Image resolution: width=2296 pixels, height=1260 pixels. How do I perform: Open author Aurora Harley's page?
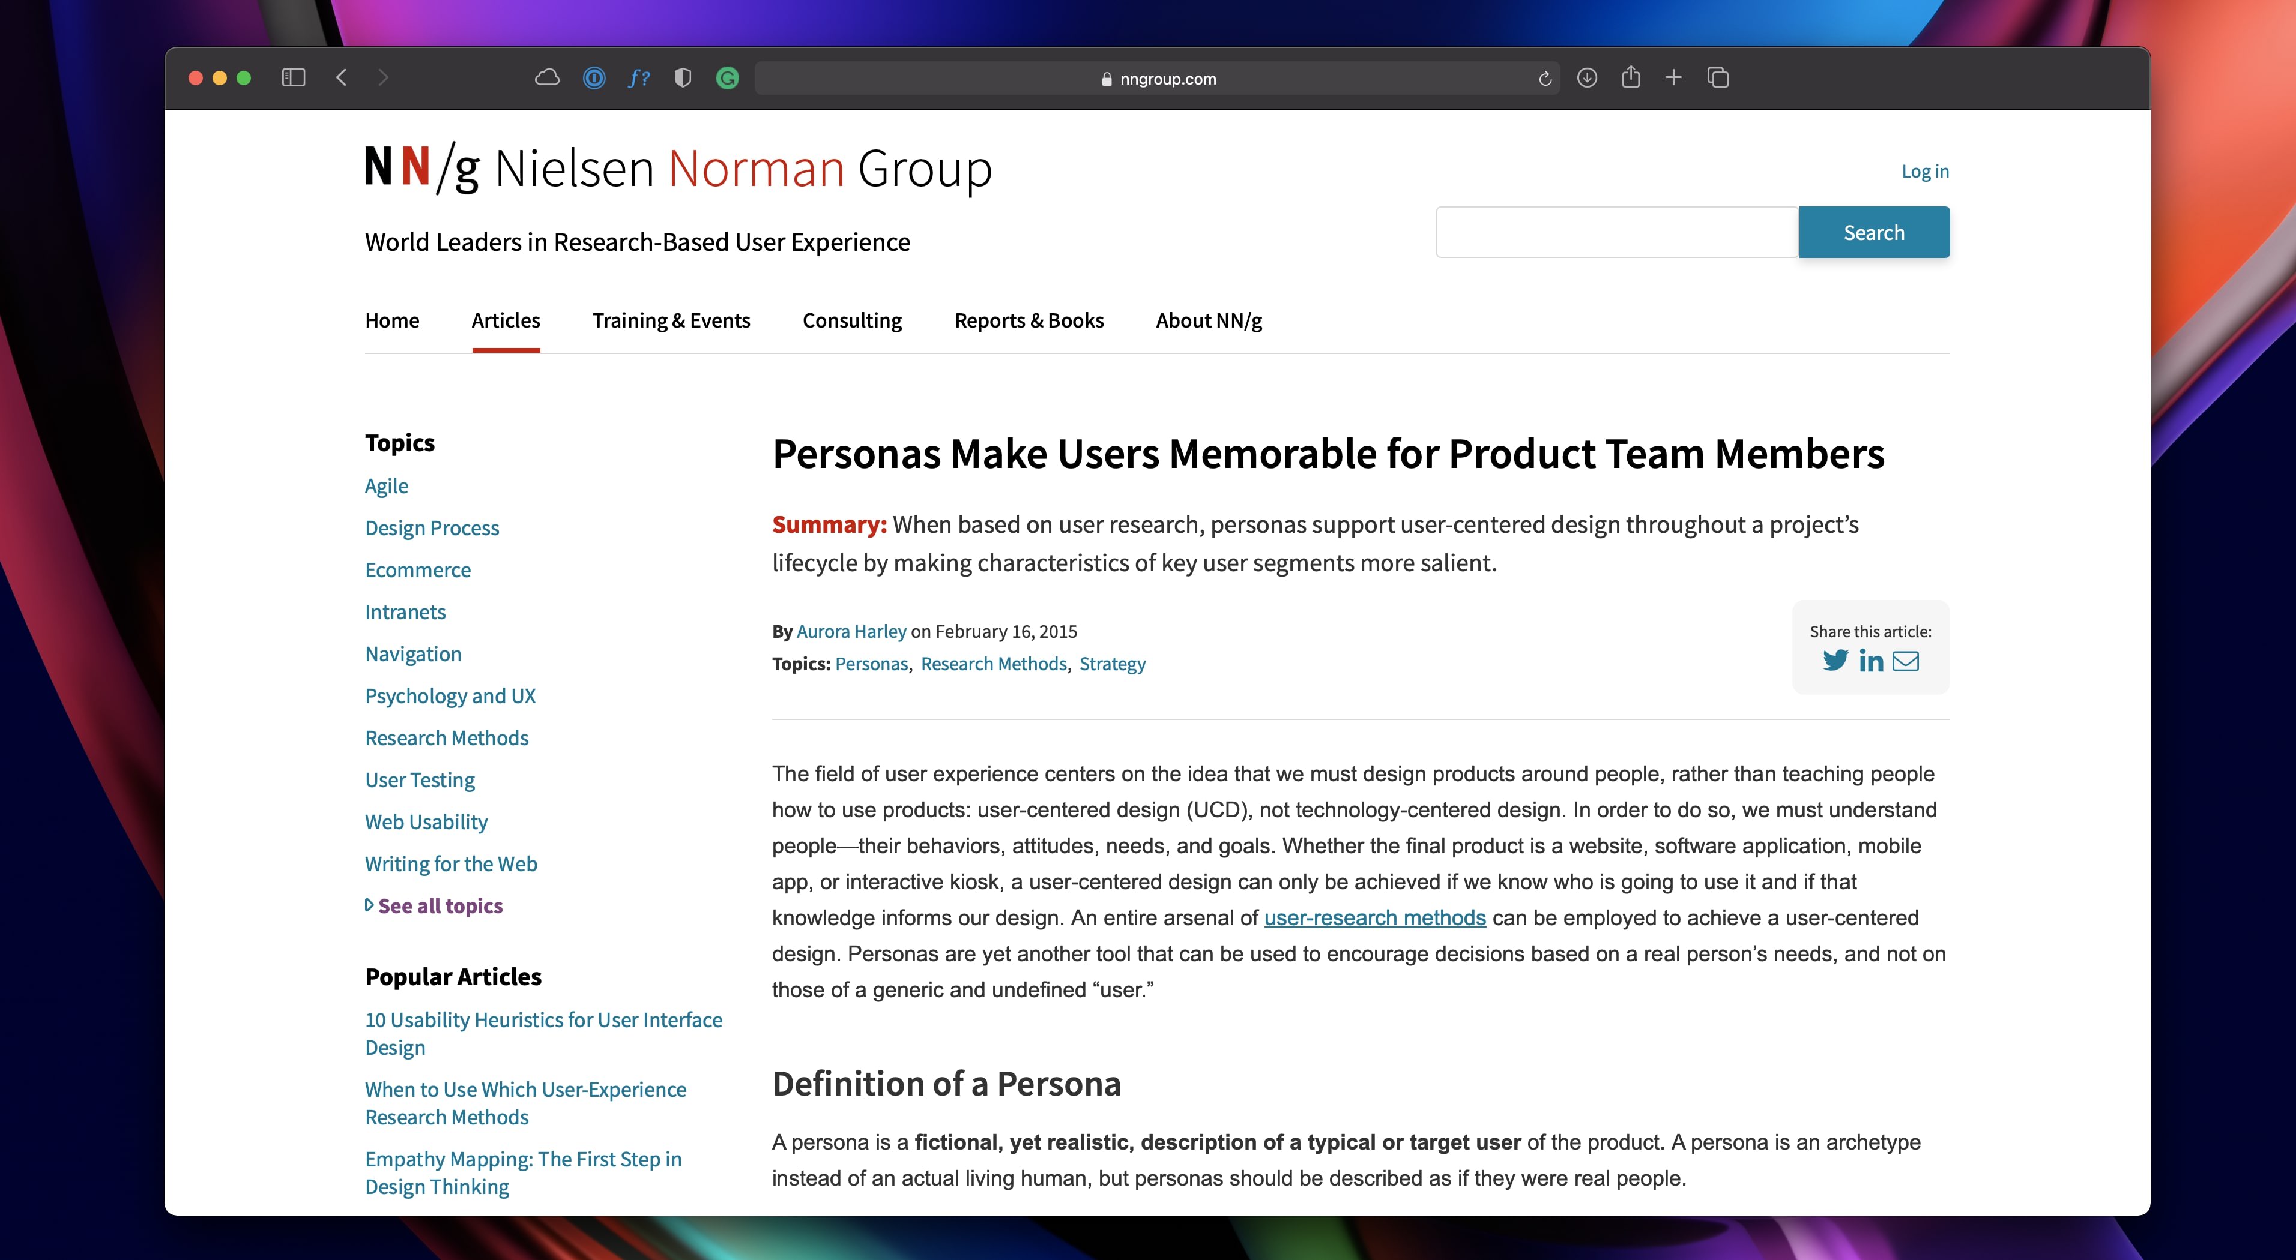[850, 631]
